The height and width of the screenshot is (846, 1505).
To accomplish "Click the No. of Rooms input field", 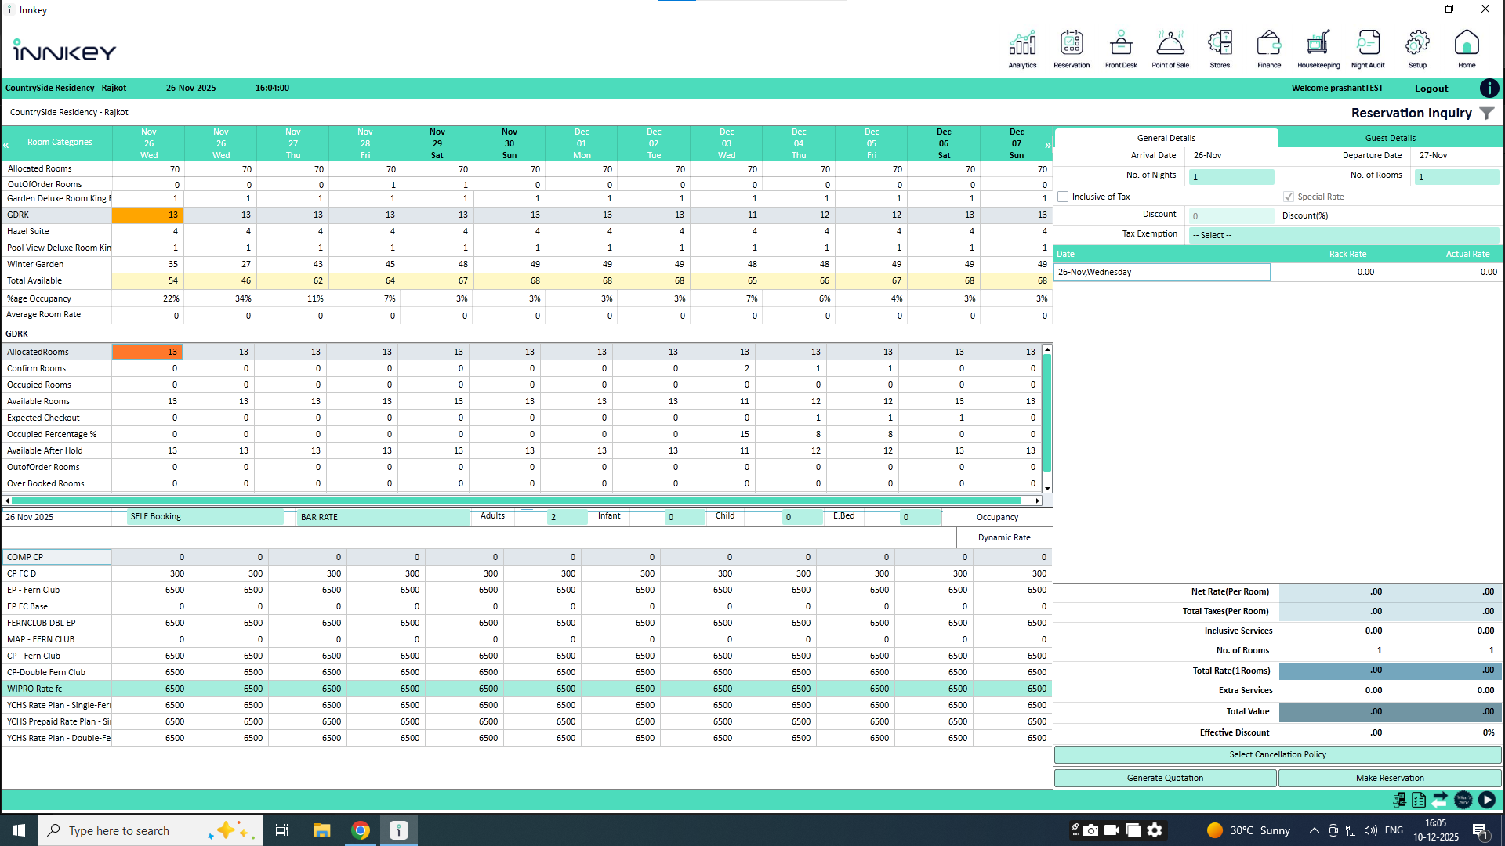I will tap(1457, 177).
